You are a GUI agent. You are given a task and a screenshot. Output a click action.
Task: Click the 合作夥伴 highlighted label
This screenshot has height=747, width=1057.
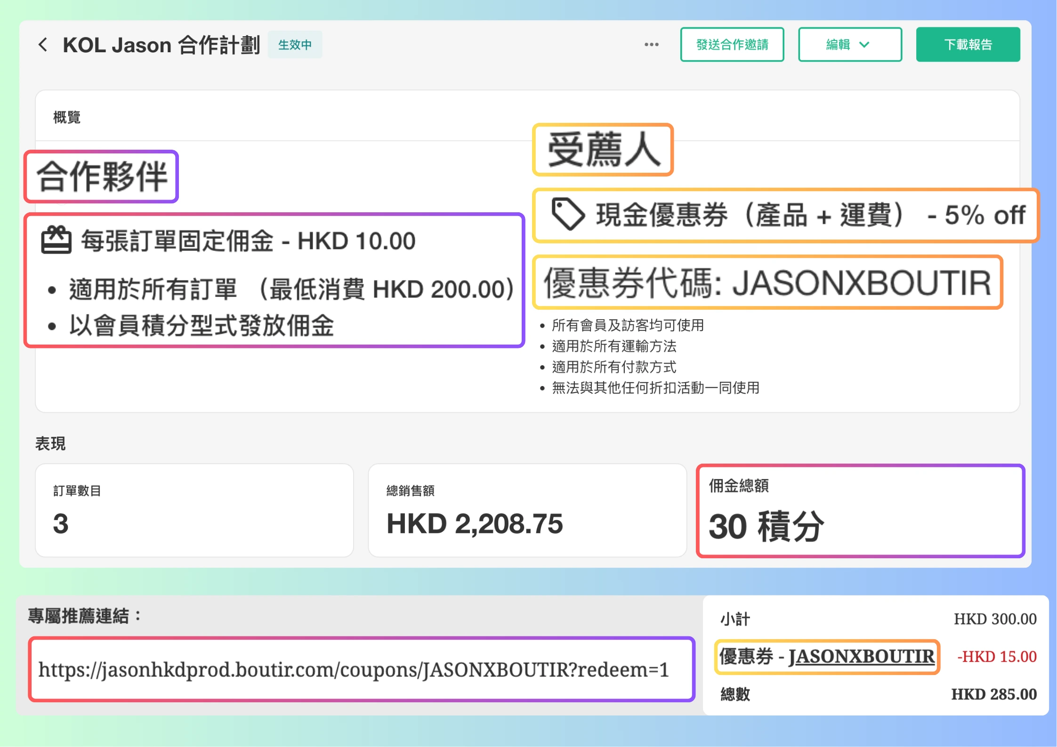[102, 177]
